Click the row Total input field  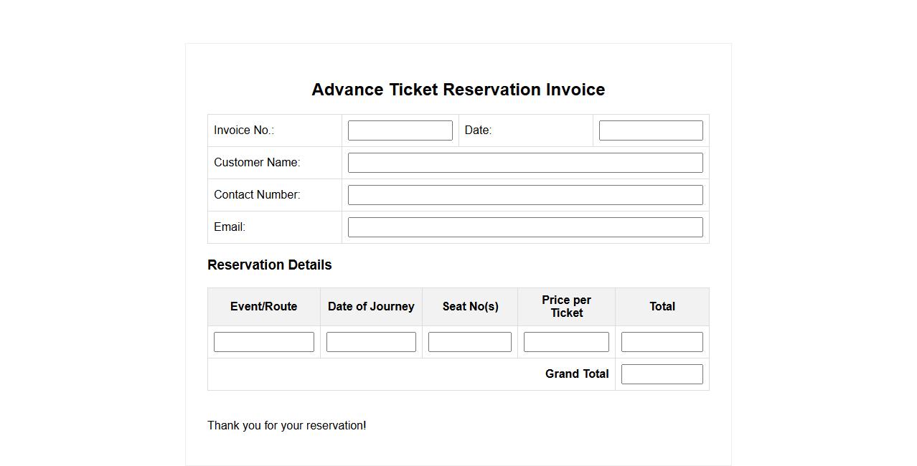[662, 342]
